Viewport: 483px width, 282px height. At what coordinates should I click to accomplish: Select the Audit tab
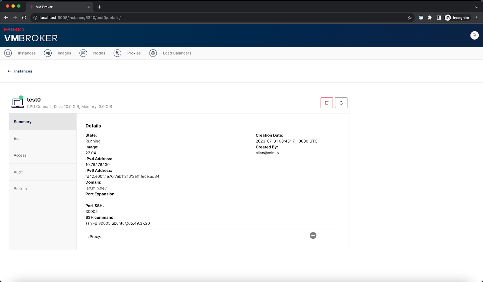pyautogui.click(x=18, y=172)
